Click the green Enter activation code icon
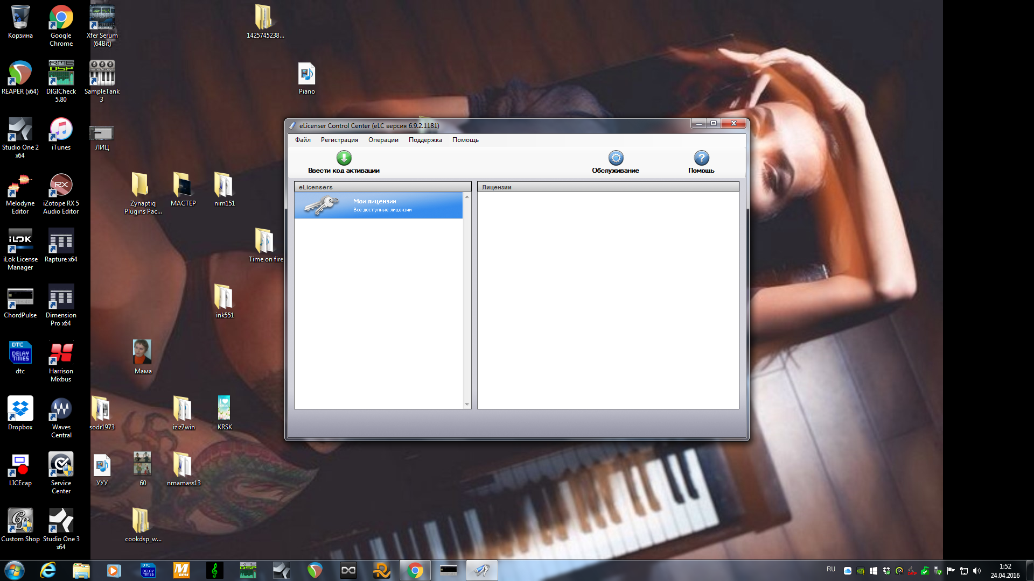The width and height of the screenshot is (1034, 581). 344,158
